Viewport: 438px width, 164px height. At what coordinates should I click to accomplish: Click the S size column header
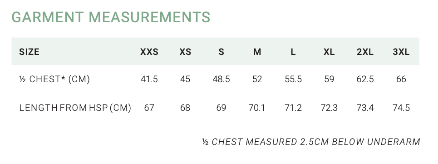tap(221, 52)
